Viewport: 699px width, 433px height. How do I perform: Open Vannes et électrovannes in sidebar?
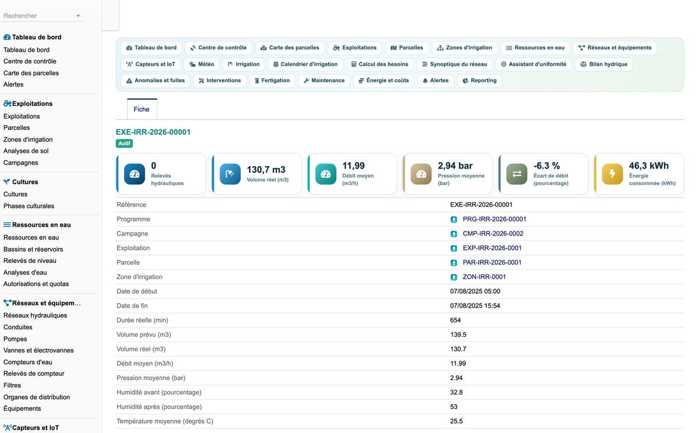(x=38, y=351)
